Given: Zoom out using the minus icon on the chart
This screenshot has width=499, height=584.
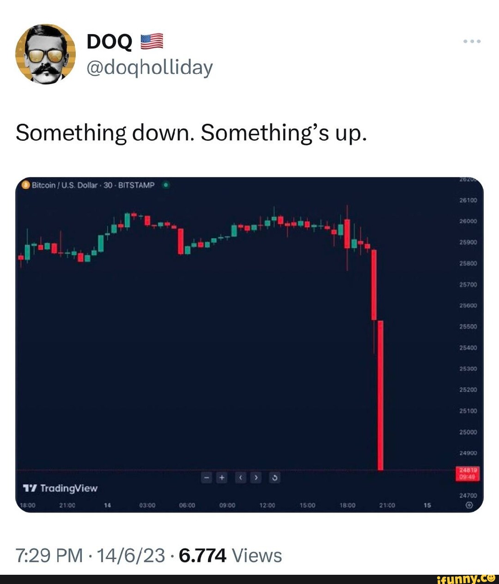Looking at the screenshot, I should click(207, 477).
